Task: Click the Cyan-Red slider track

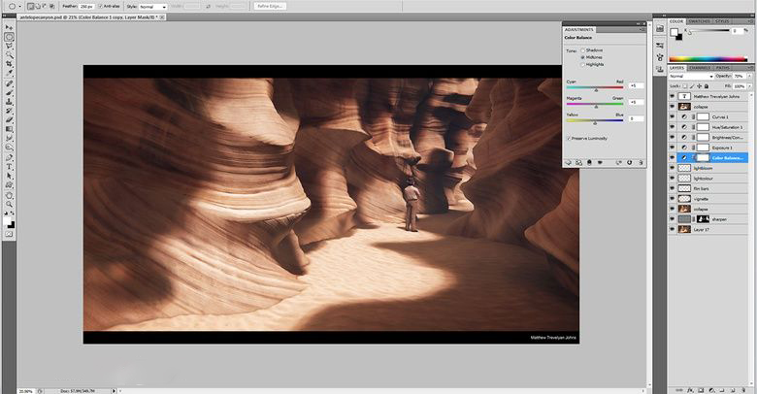Action: coord(594,87)
